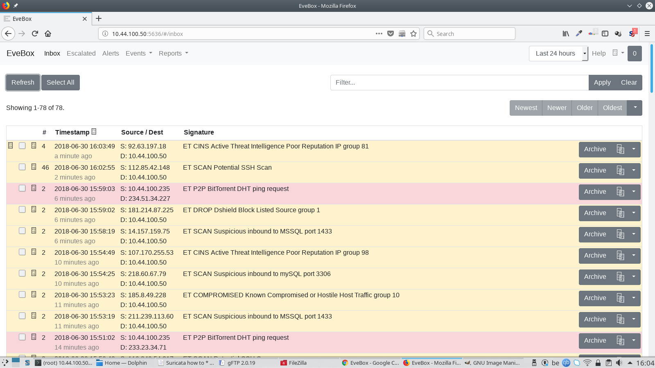The width and height of the screenshot is (655, 368).
Task: Open the sort options dropdown beside Oldest
Action: tap(635, 108)
